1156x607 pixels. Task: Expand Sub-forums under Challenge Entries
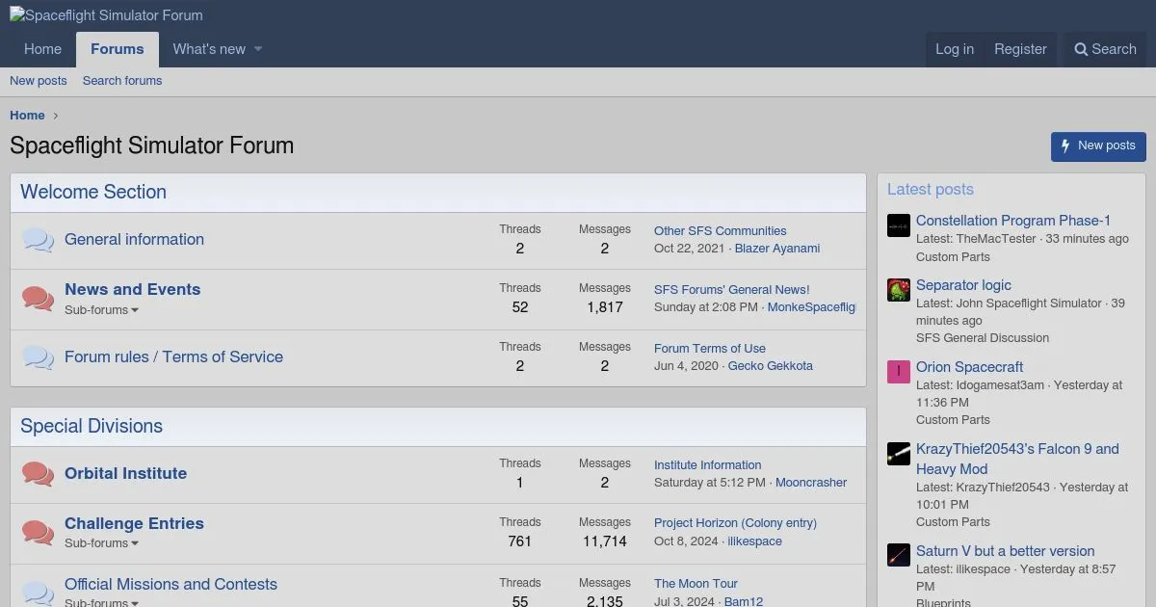coord(101,543)
